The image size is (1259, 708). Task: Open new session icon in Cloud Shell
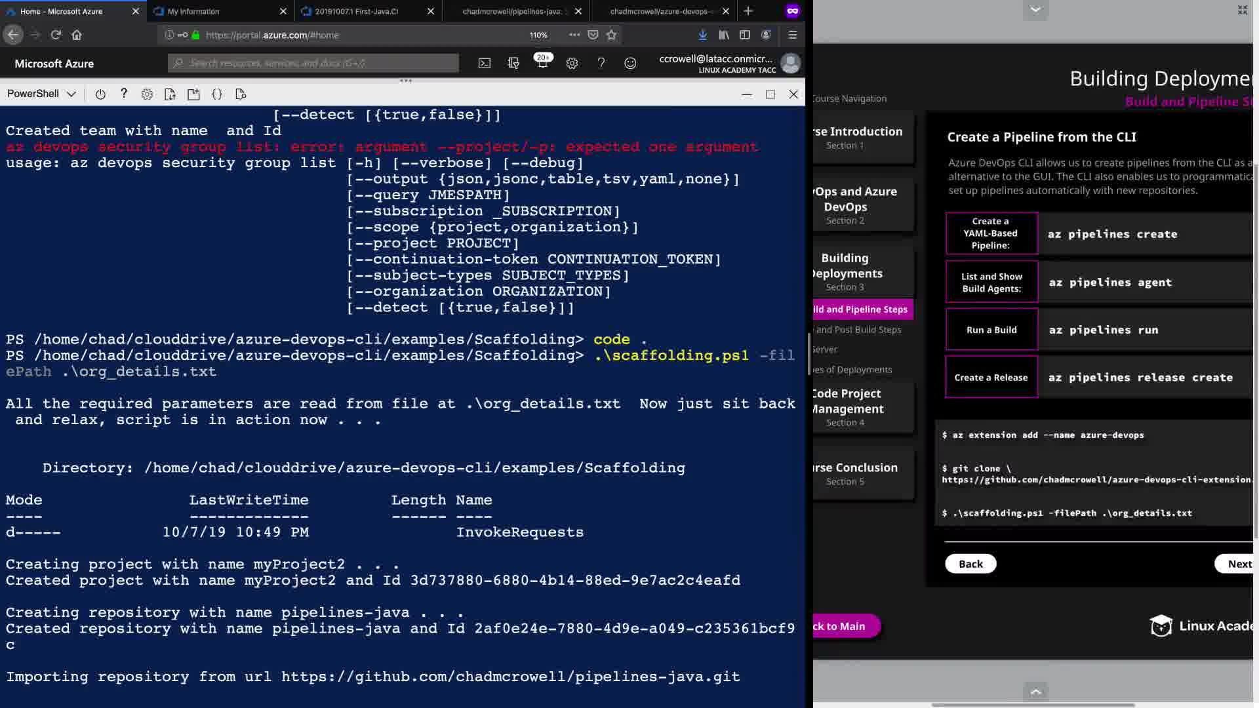[x=193, y=94]
